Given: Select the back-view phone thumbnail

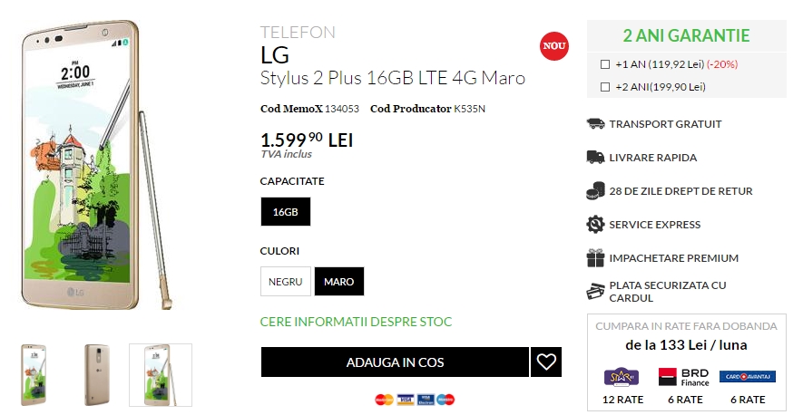Looking at the screenshot, I should pyautogui.click(x=97, y=374).
